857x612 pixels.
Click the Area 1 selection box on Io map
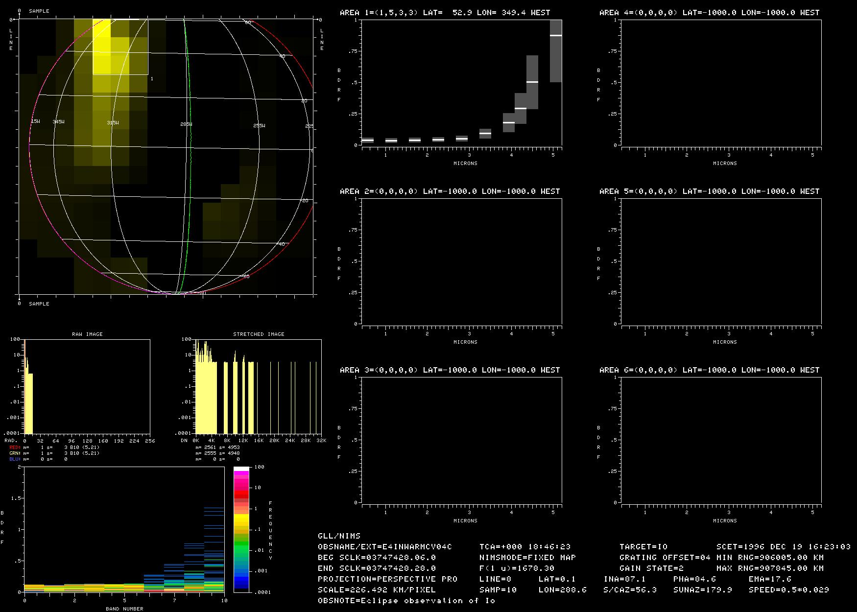click(x=120, y=47)
